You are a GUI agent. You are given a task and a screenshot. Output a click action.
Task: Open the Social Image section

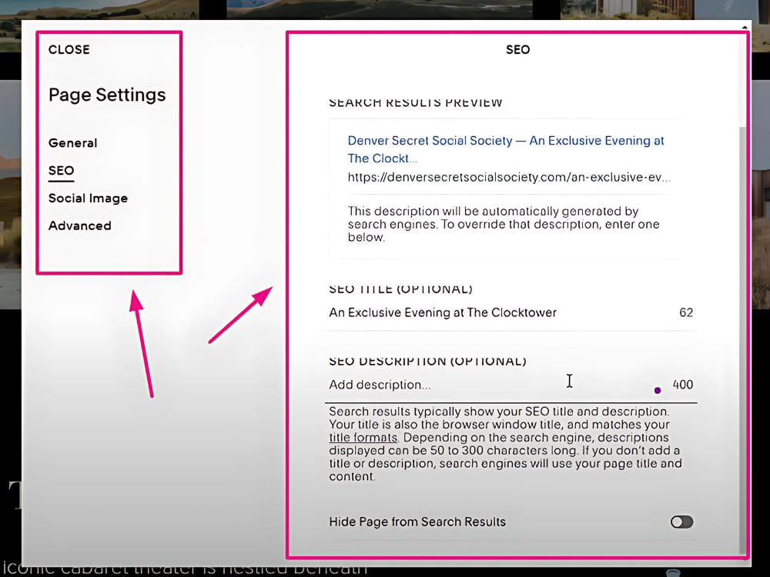click(88, 198)
